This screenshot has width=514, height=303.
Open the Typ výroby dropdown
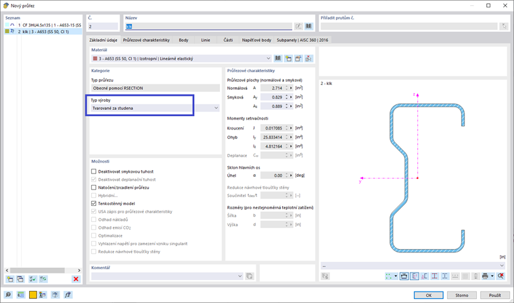[x=216, y=108]
